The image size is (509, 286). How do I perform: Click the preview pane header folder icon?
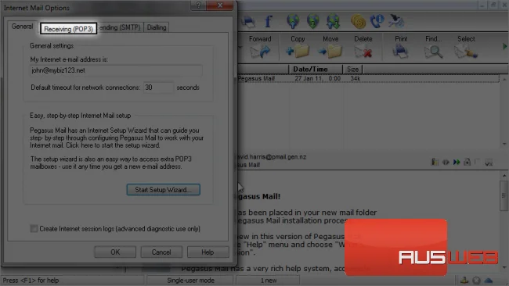[435, 162]
